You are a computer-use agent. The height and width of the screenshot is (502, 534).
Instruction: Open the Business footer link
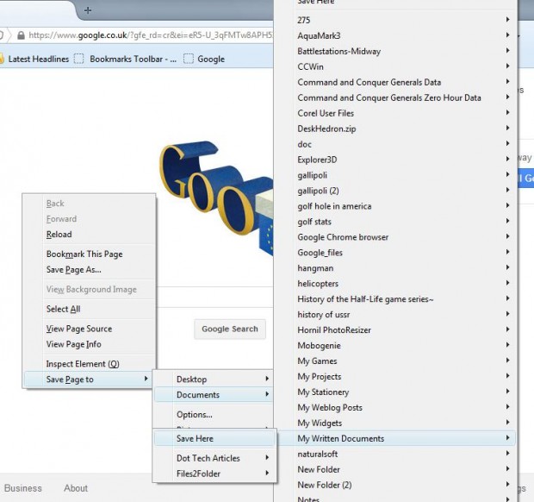click(x=22, y=488)
